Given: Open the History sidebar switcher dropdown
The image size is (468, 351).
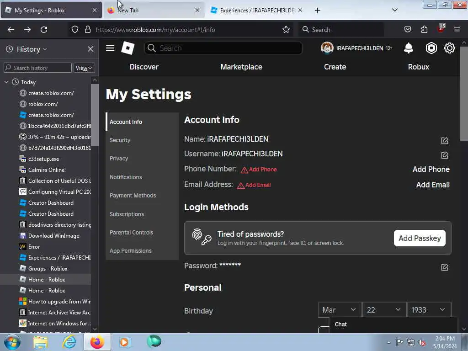Looking at the screenshot, I should [32, 49].
